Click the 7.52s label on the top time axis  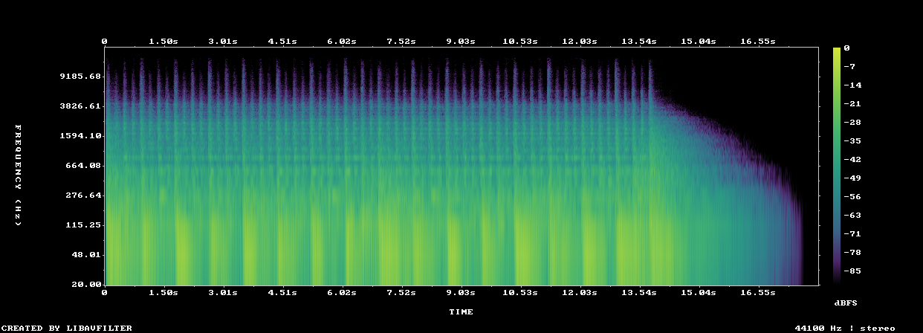tap(401, 42)
